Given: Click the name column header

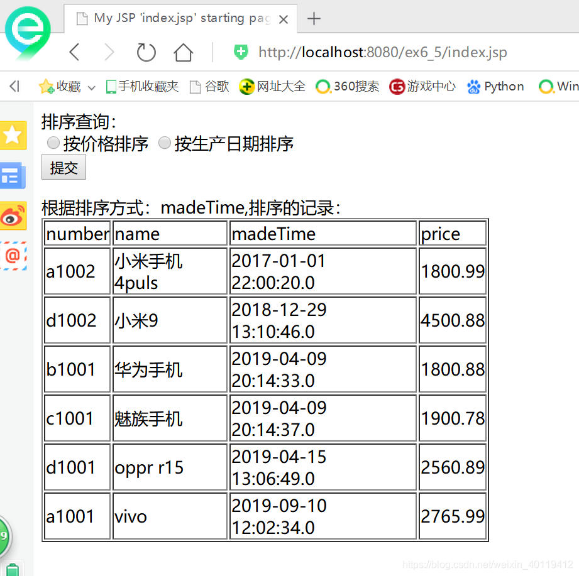Looking at the screenshot, I should click(170, 233).
